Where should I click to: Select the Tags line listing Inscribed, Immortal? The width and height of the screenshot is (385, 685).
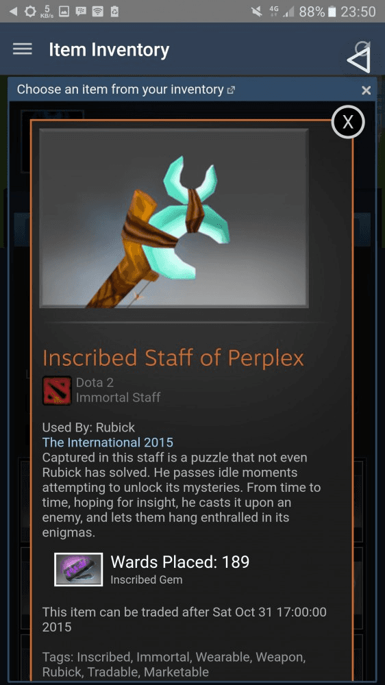tap(174, 664)
